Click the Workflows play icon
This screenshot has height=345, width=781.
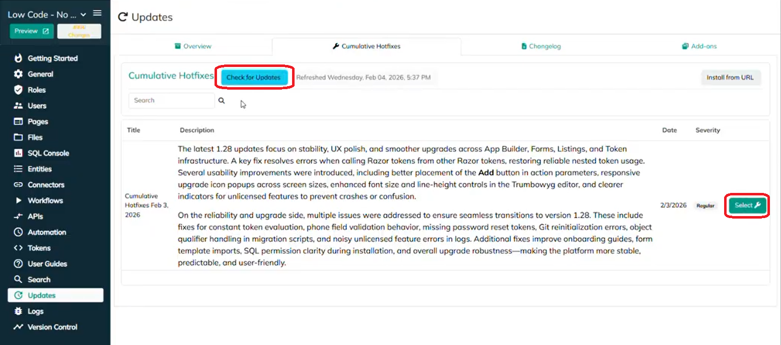[x=18, y=200]
